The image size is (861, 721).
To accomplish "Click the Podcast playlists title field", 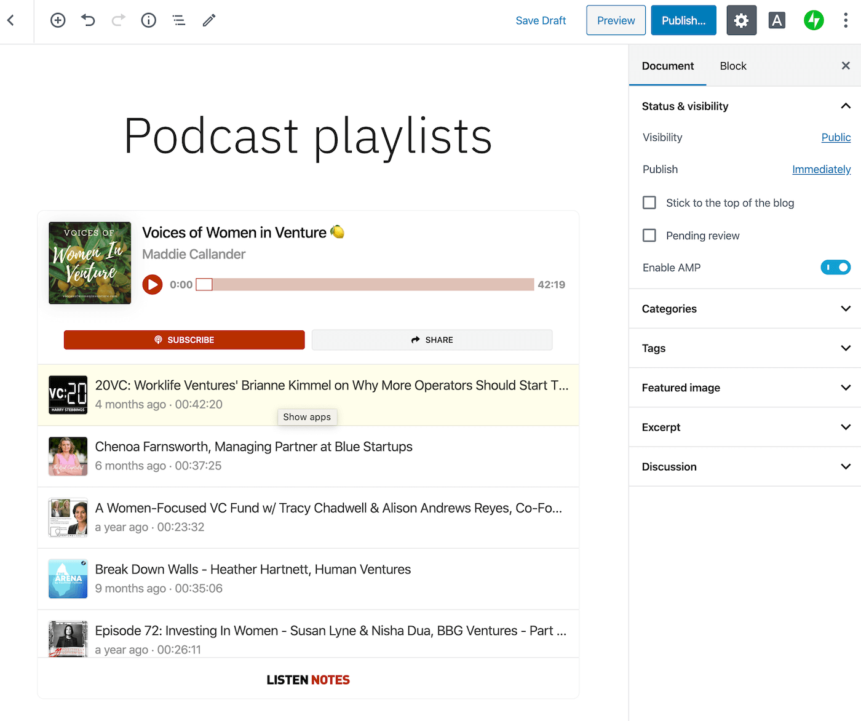I will point(308,137).
